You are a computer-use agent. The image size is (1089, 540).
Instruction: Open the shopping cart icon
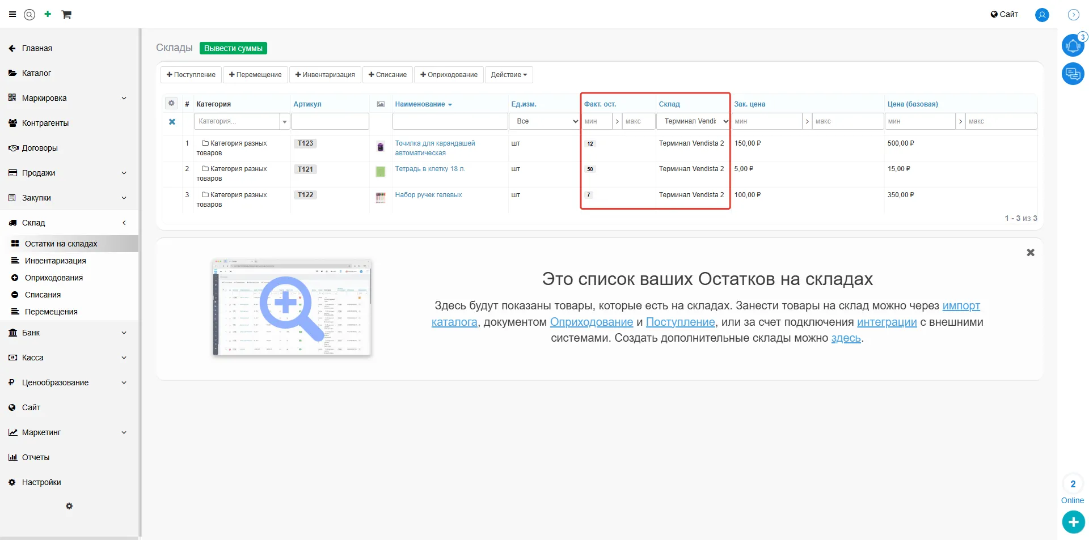(x=66, y=15)
